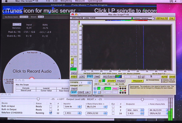Adjust the LEFT output level slider
Screen dimensions: 182x123
click(x=38, y=99)
